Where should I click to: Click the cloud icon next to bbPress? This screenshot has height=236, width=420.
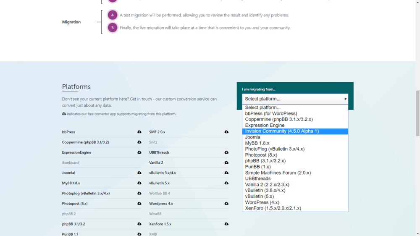click(x=139, y=132)
